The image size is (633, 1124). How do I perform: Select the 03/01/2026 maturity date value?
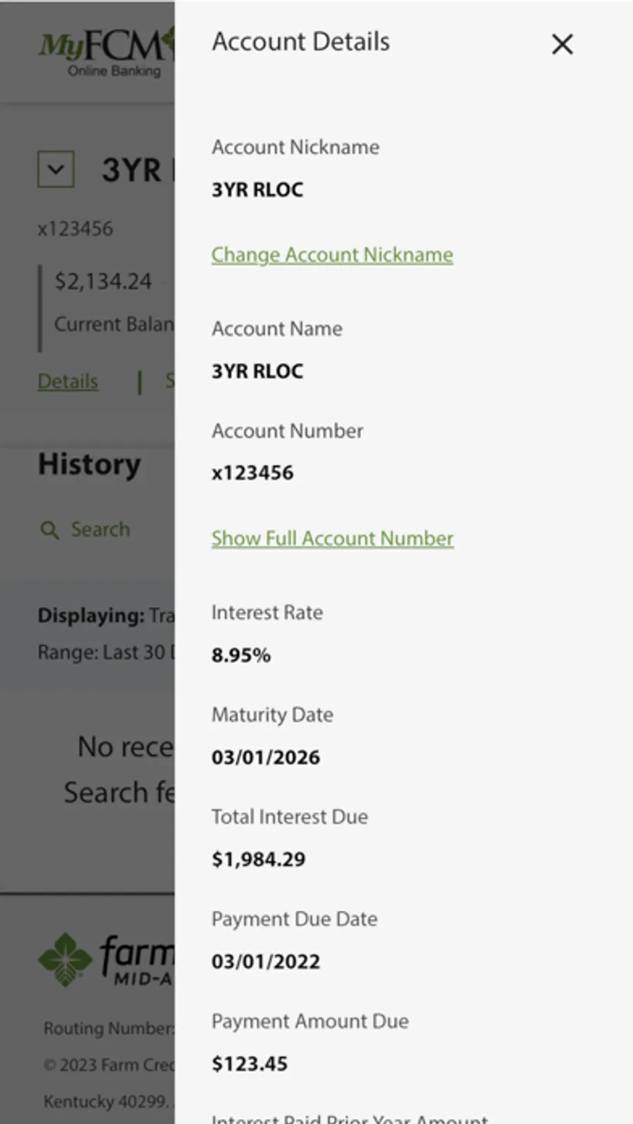click(x=266, y=757)
